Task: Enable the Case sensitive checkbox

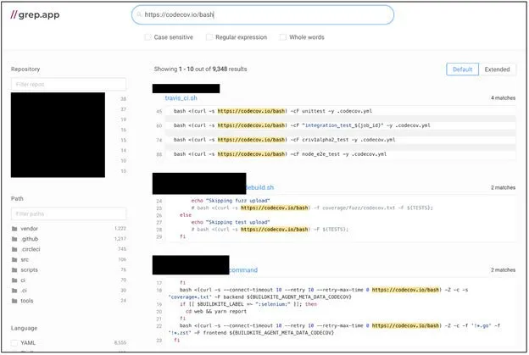Action: tap(148, 37)
